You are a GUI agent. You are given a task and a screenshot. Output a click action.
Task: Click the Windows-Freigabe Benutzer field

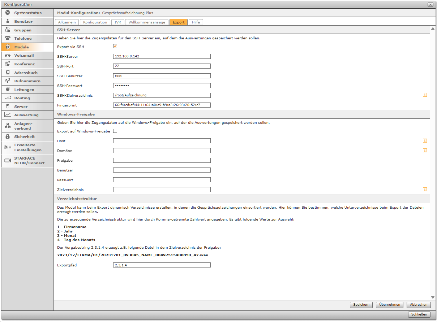pos(162,170)
